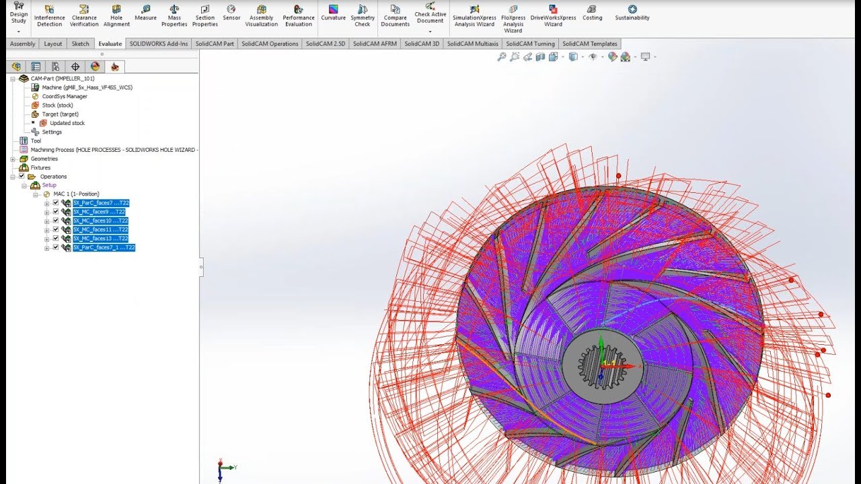Open SOLIDWORKS Add-Ins tab

click(x=159, y=44)
